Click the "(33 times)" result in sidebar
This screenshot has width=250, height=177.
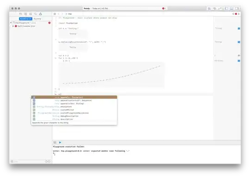[x=219, y=61]
